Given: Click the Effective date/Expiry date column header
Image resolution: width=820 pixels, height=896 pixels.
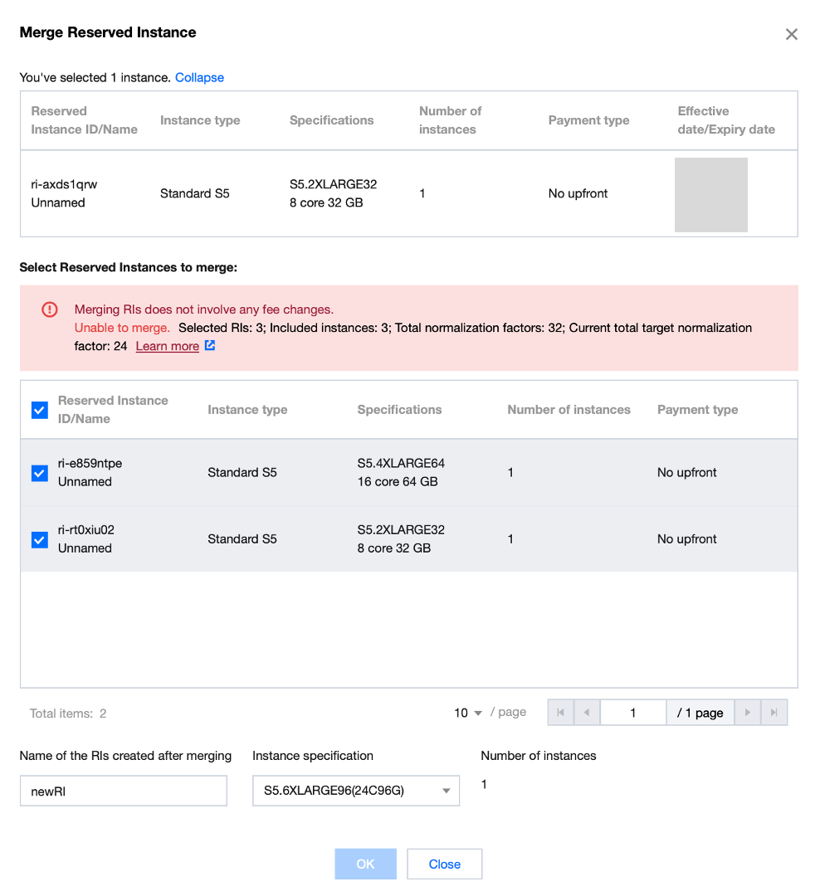Looking at the screenshot, I should tap(726, 120).
